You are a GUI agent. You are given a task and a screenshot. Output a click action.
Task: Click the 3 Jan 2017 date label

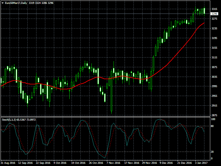tap(201, 163)
